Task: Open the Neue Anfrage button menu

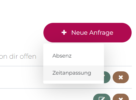Action: tap(87, 33)
